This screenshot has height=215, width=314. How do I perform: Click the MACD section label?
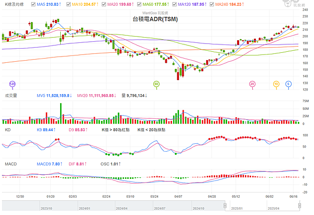point(11,164)
